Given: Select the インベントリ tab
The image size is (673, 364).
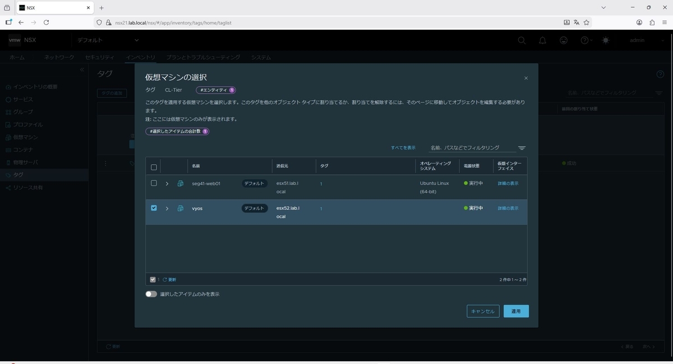Looking at the screenshot, I should [141, 57].
